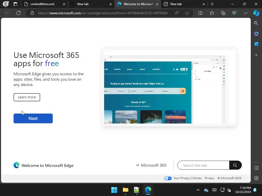Viewport: 262px width, 196px height.
Task: Click the touch keyboard tray icon
Action: point(214,190)
